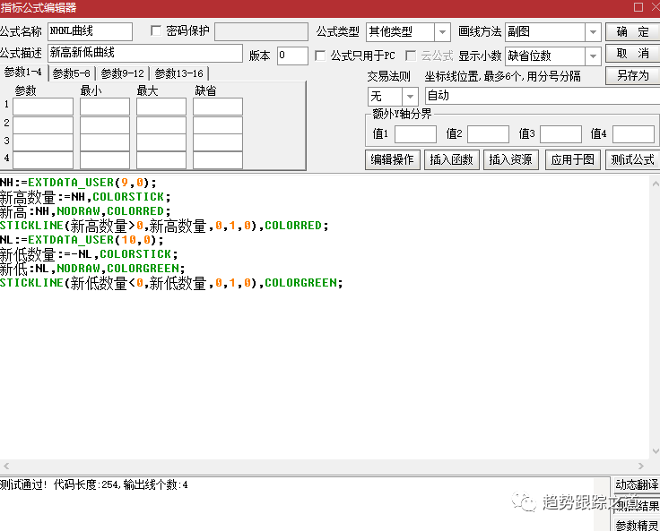
Task: Click the 另存为 save-as button
Action: 633,75
